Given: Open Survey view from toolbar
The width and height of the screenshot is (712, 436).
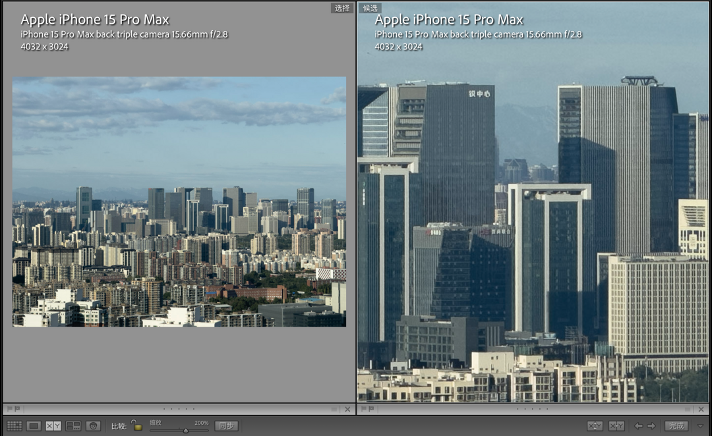Looking at the screenshot, I should [x=73, y=426].
